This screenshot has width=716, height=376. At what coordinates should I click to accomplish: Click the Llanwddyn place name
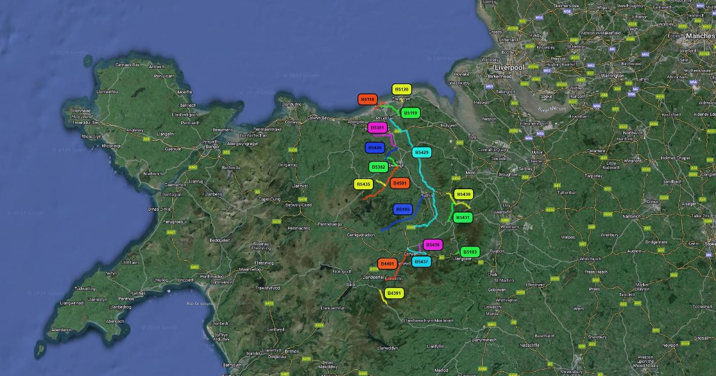pyautogui.click(x=387, y=348)
